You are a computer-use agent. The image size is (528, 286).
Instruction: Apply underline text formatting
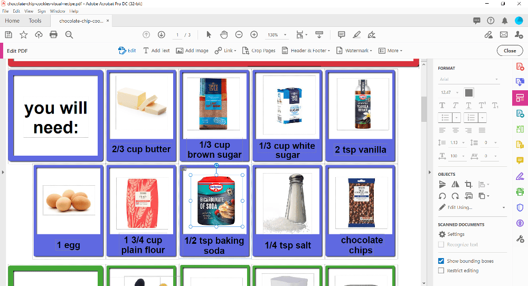pyautogui.click(x=468, y=106)
